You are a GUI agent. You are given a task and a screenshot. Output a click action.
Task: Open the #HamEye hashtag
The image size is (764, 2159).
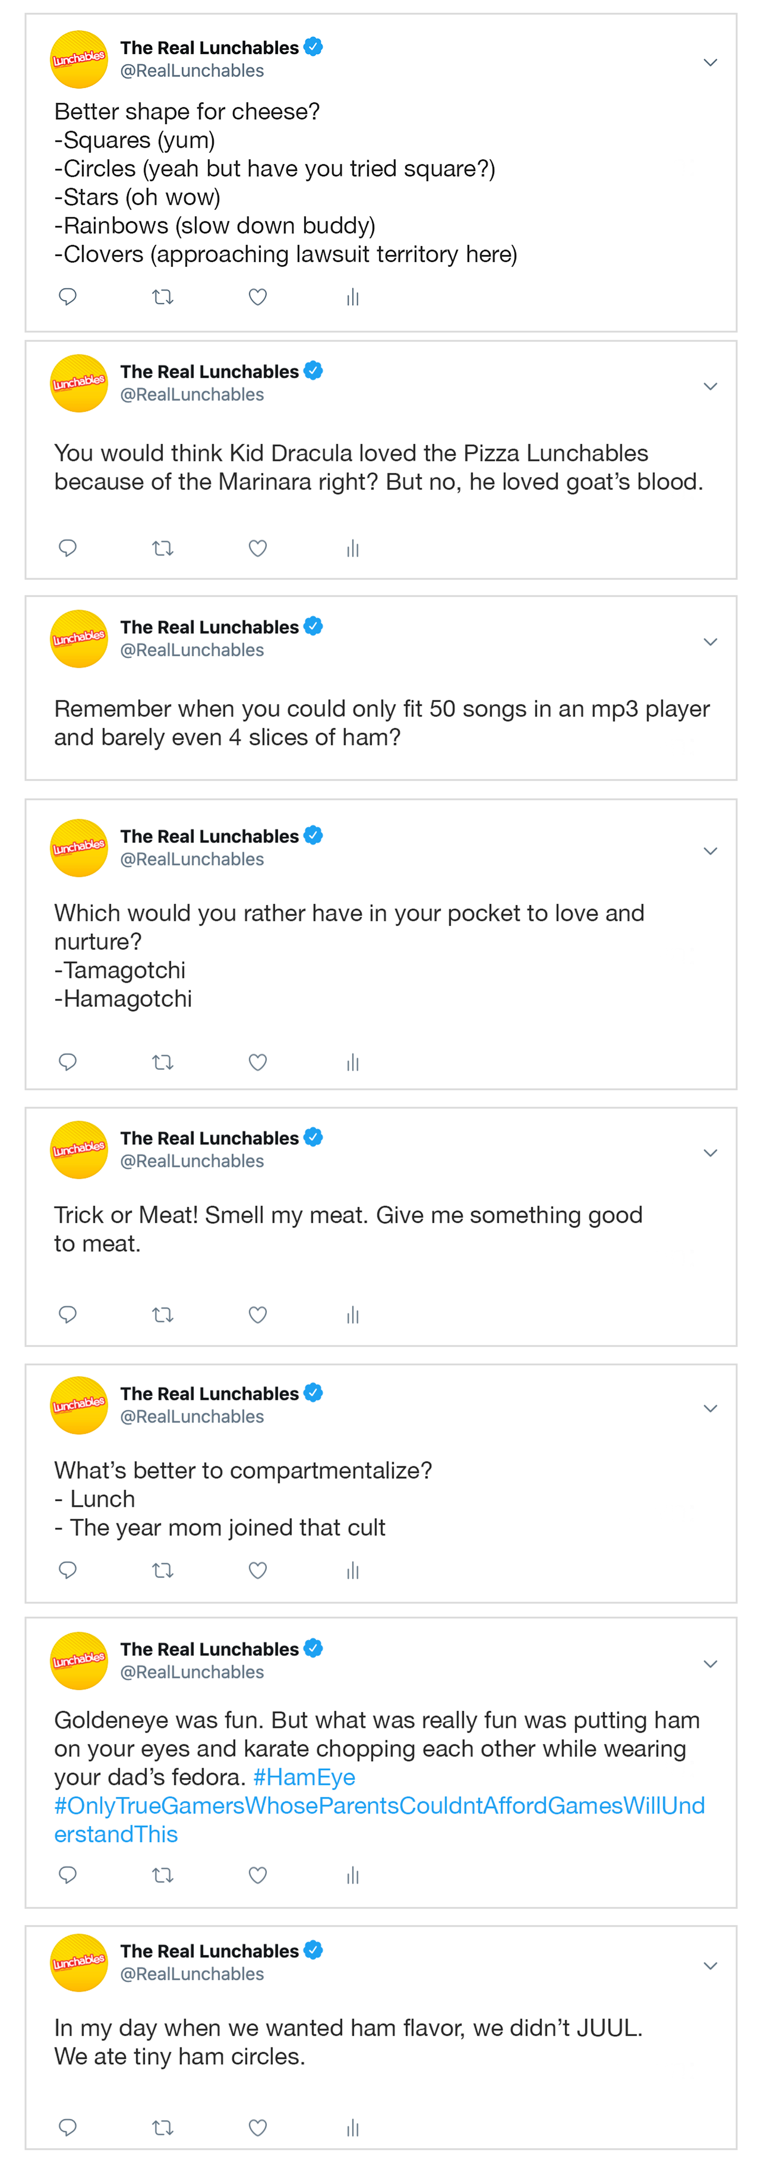(x=304, y=1777)
